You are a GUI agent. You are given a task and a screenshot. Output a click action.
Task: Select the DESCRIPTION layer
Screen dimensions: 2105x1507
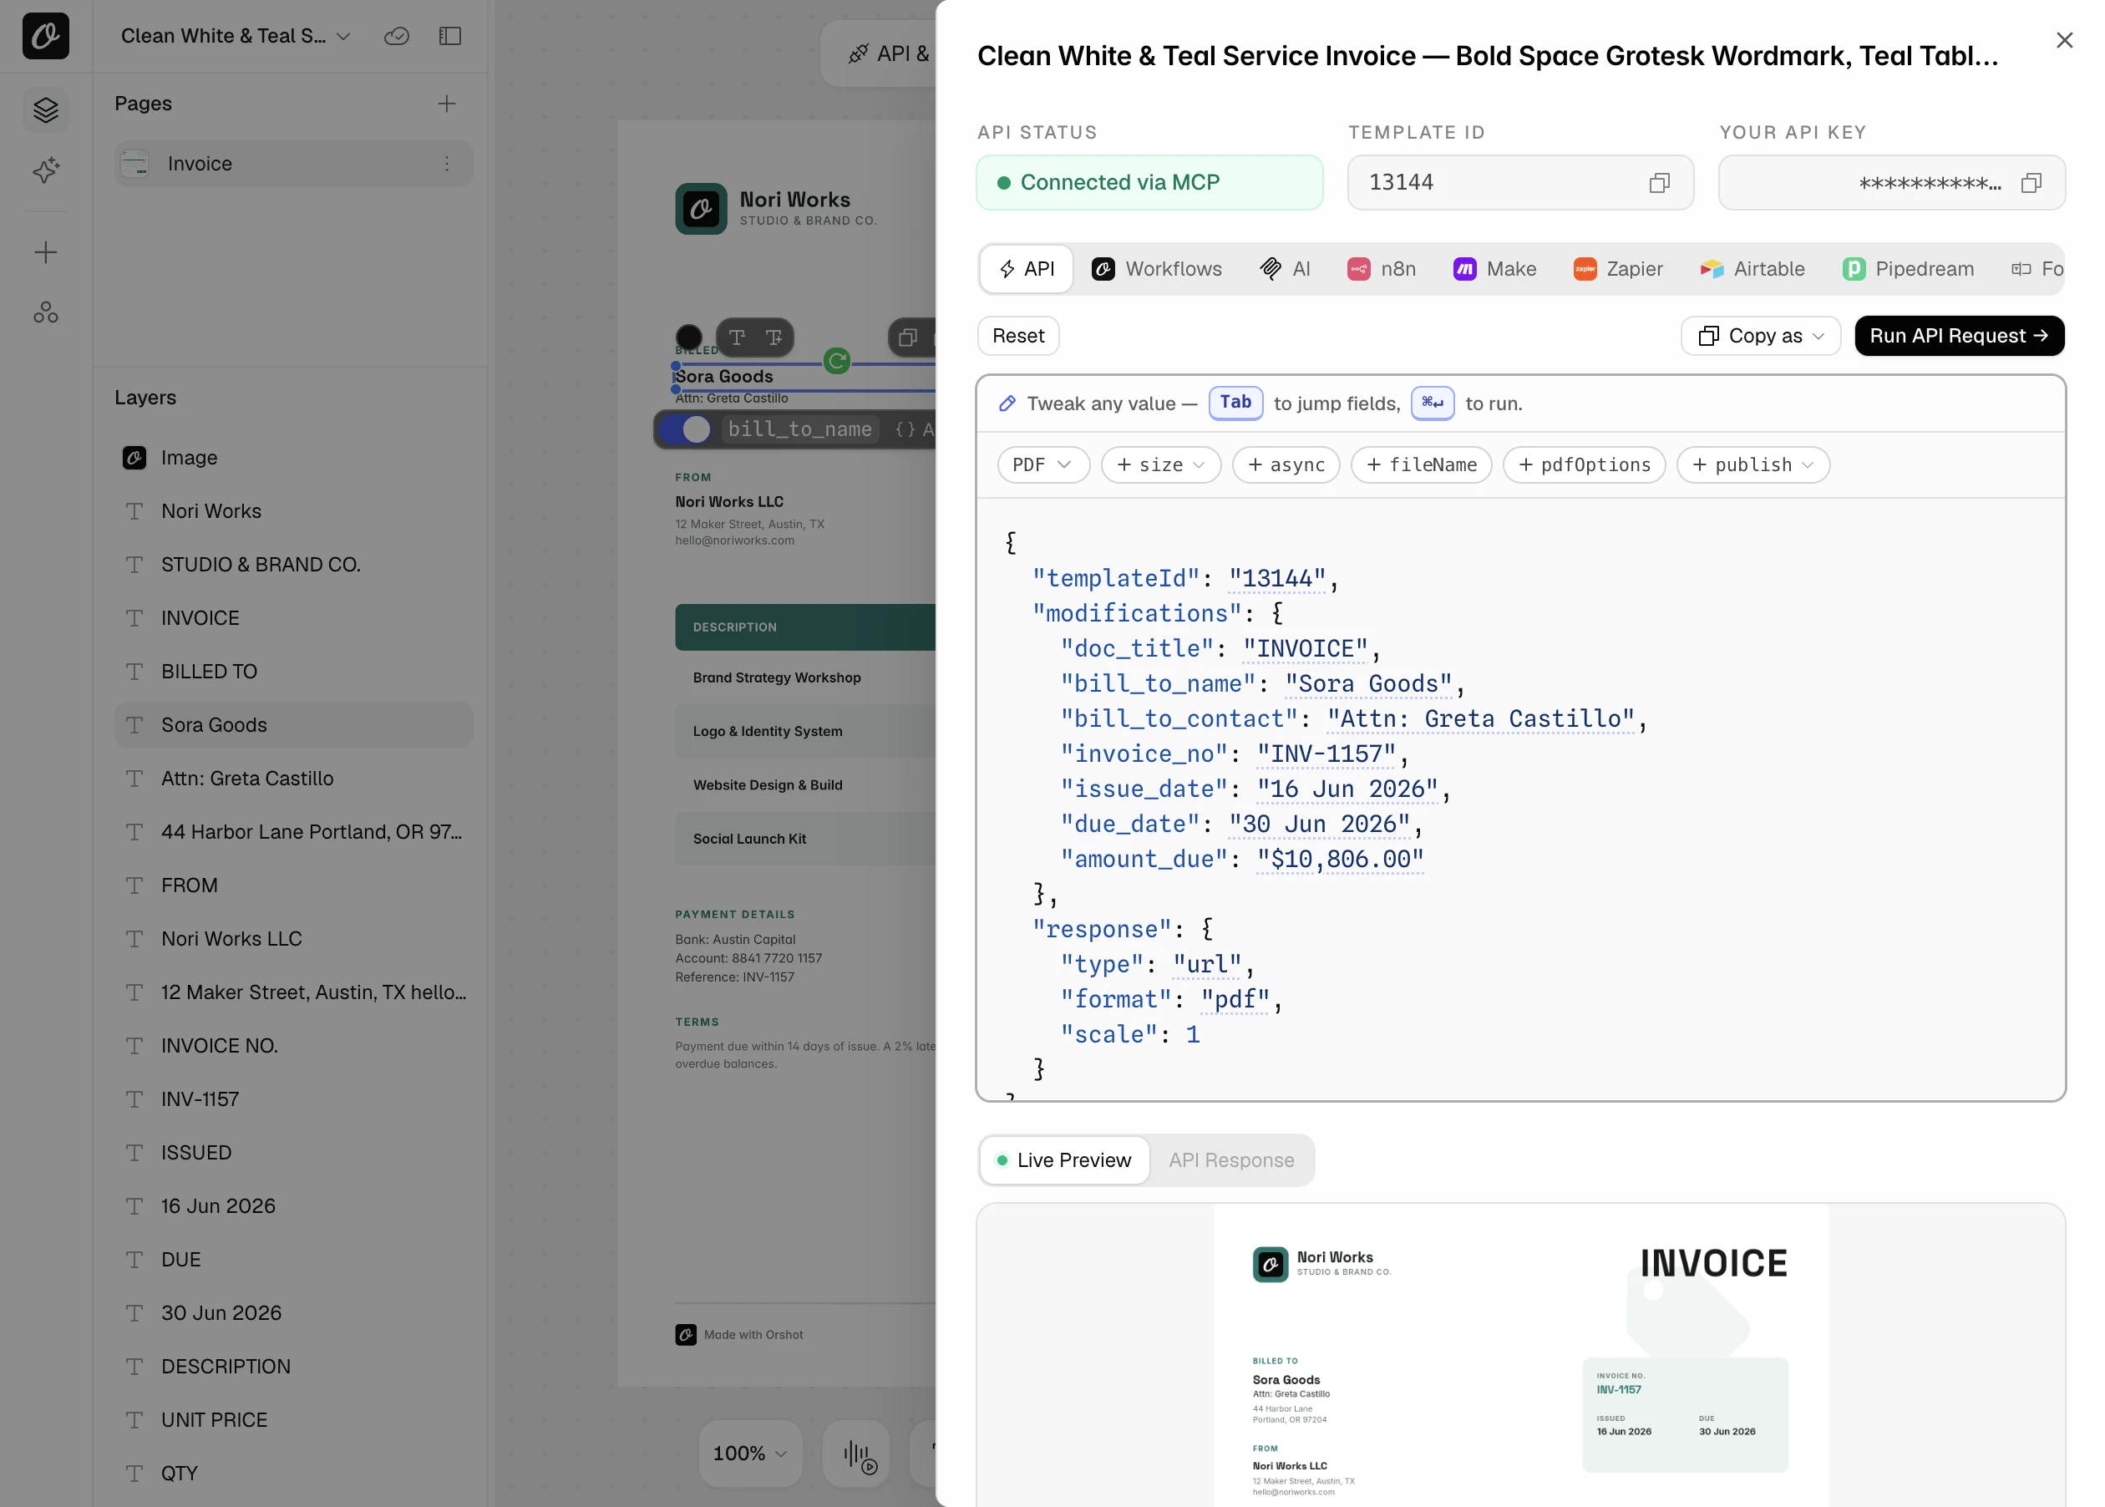pyautogui.click(x=294, y=1367)
